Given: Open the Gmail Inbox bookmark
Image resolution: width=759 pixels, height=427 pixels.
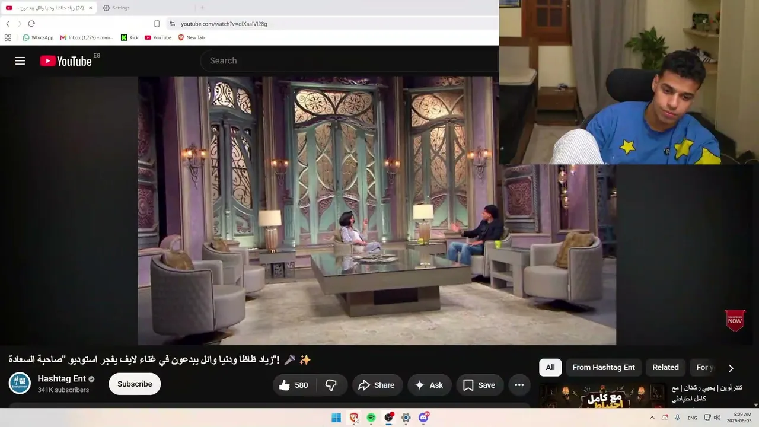Looking at the screenshot, I should pyautogui.click(x=87, y=37).
